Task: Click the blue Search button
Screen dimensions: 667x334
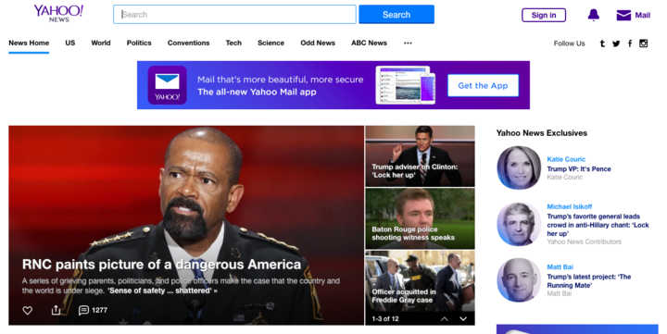Action: pos(396,15)
